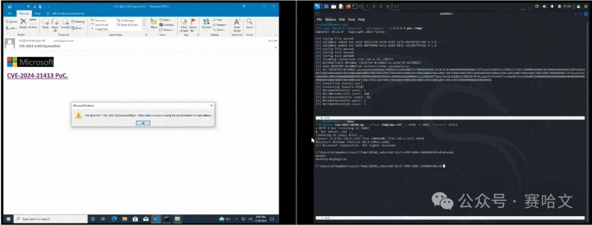This screenshot has height=225, width=592.
Task: Open the Actions dropdown
Action: (x=166, y=30)
